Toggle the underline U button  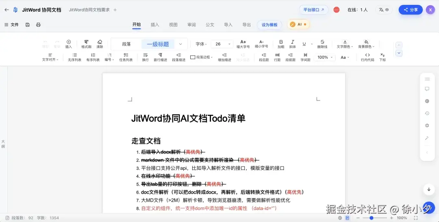(304, 44)
